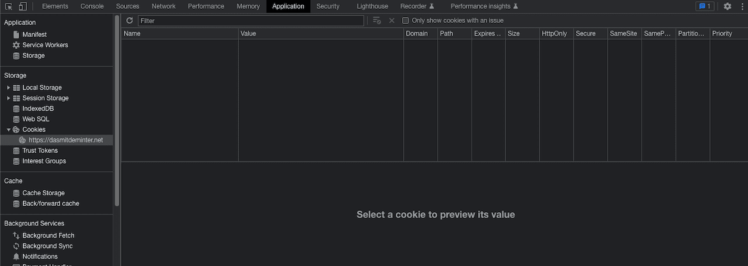Open Service Workers in the sidebar
Screen dimensions: 748x266
[x=45, y=45]
